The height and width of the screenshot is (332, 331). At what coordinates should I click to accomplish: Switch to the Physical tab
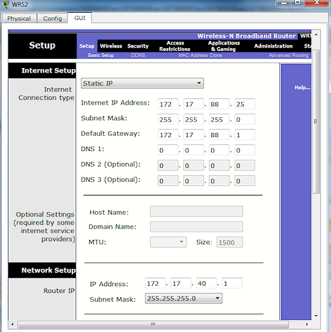(x=19, y=18)
